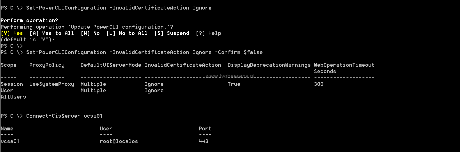Click the "[?] Help" option

tap(208, 33)
